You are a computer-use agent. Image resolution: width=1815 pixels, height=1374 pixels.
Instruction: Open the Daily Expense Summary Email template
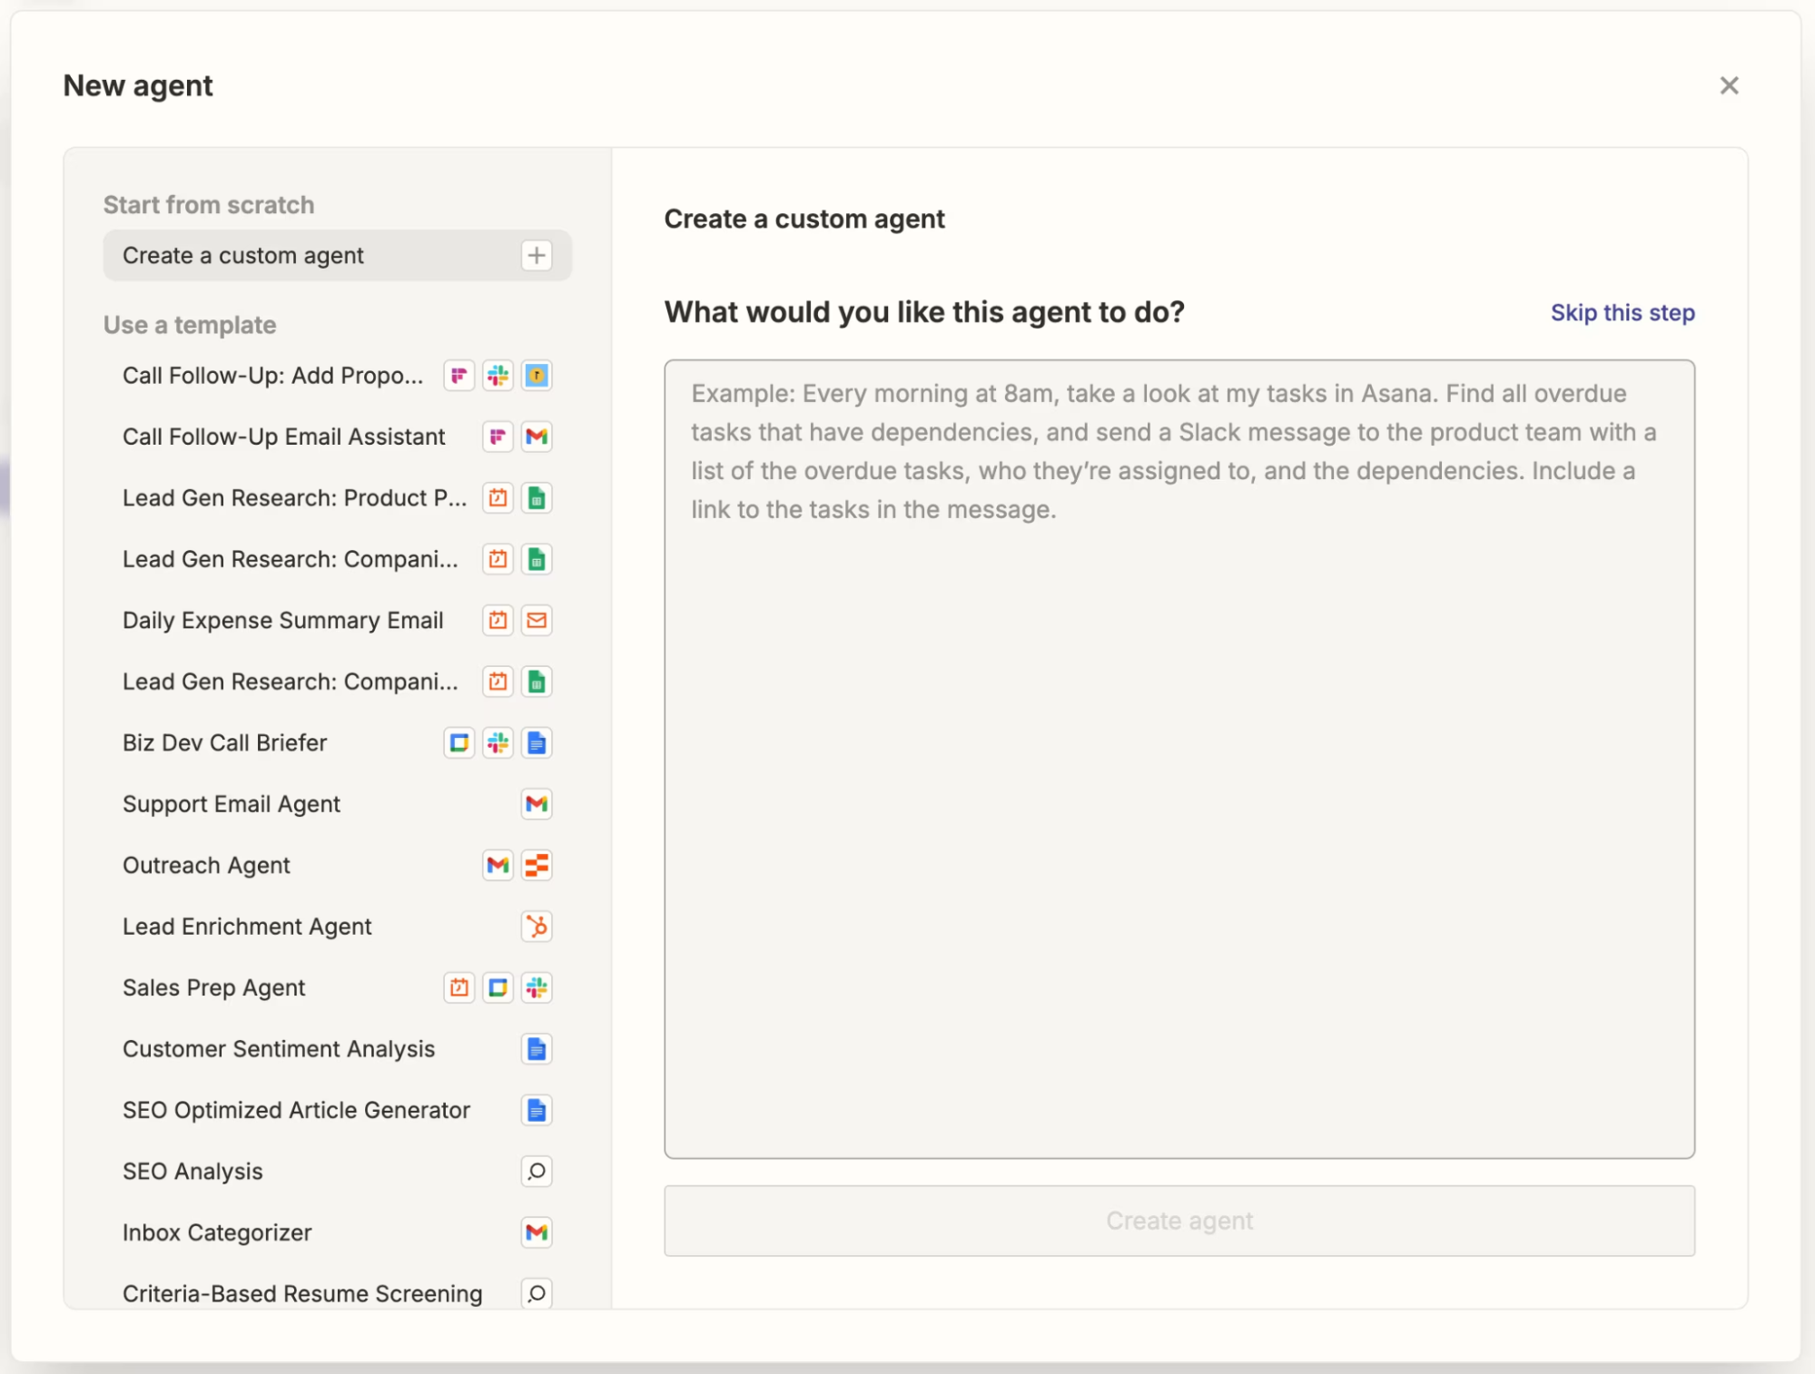pos(337,621)
